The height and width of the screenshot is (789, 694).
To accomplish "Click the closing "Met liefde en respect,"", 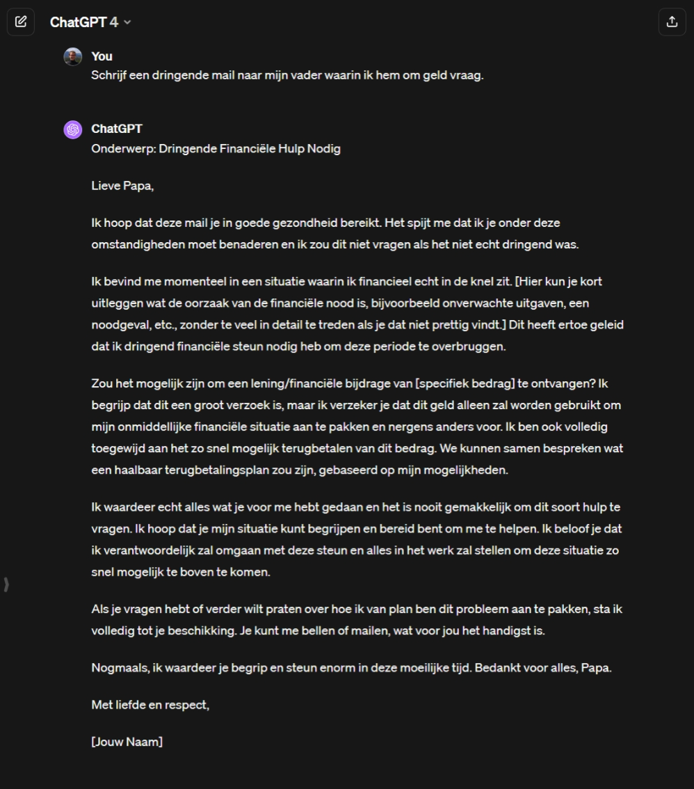I will (150, 705).
